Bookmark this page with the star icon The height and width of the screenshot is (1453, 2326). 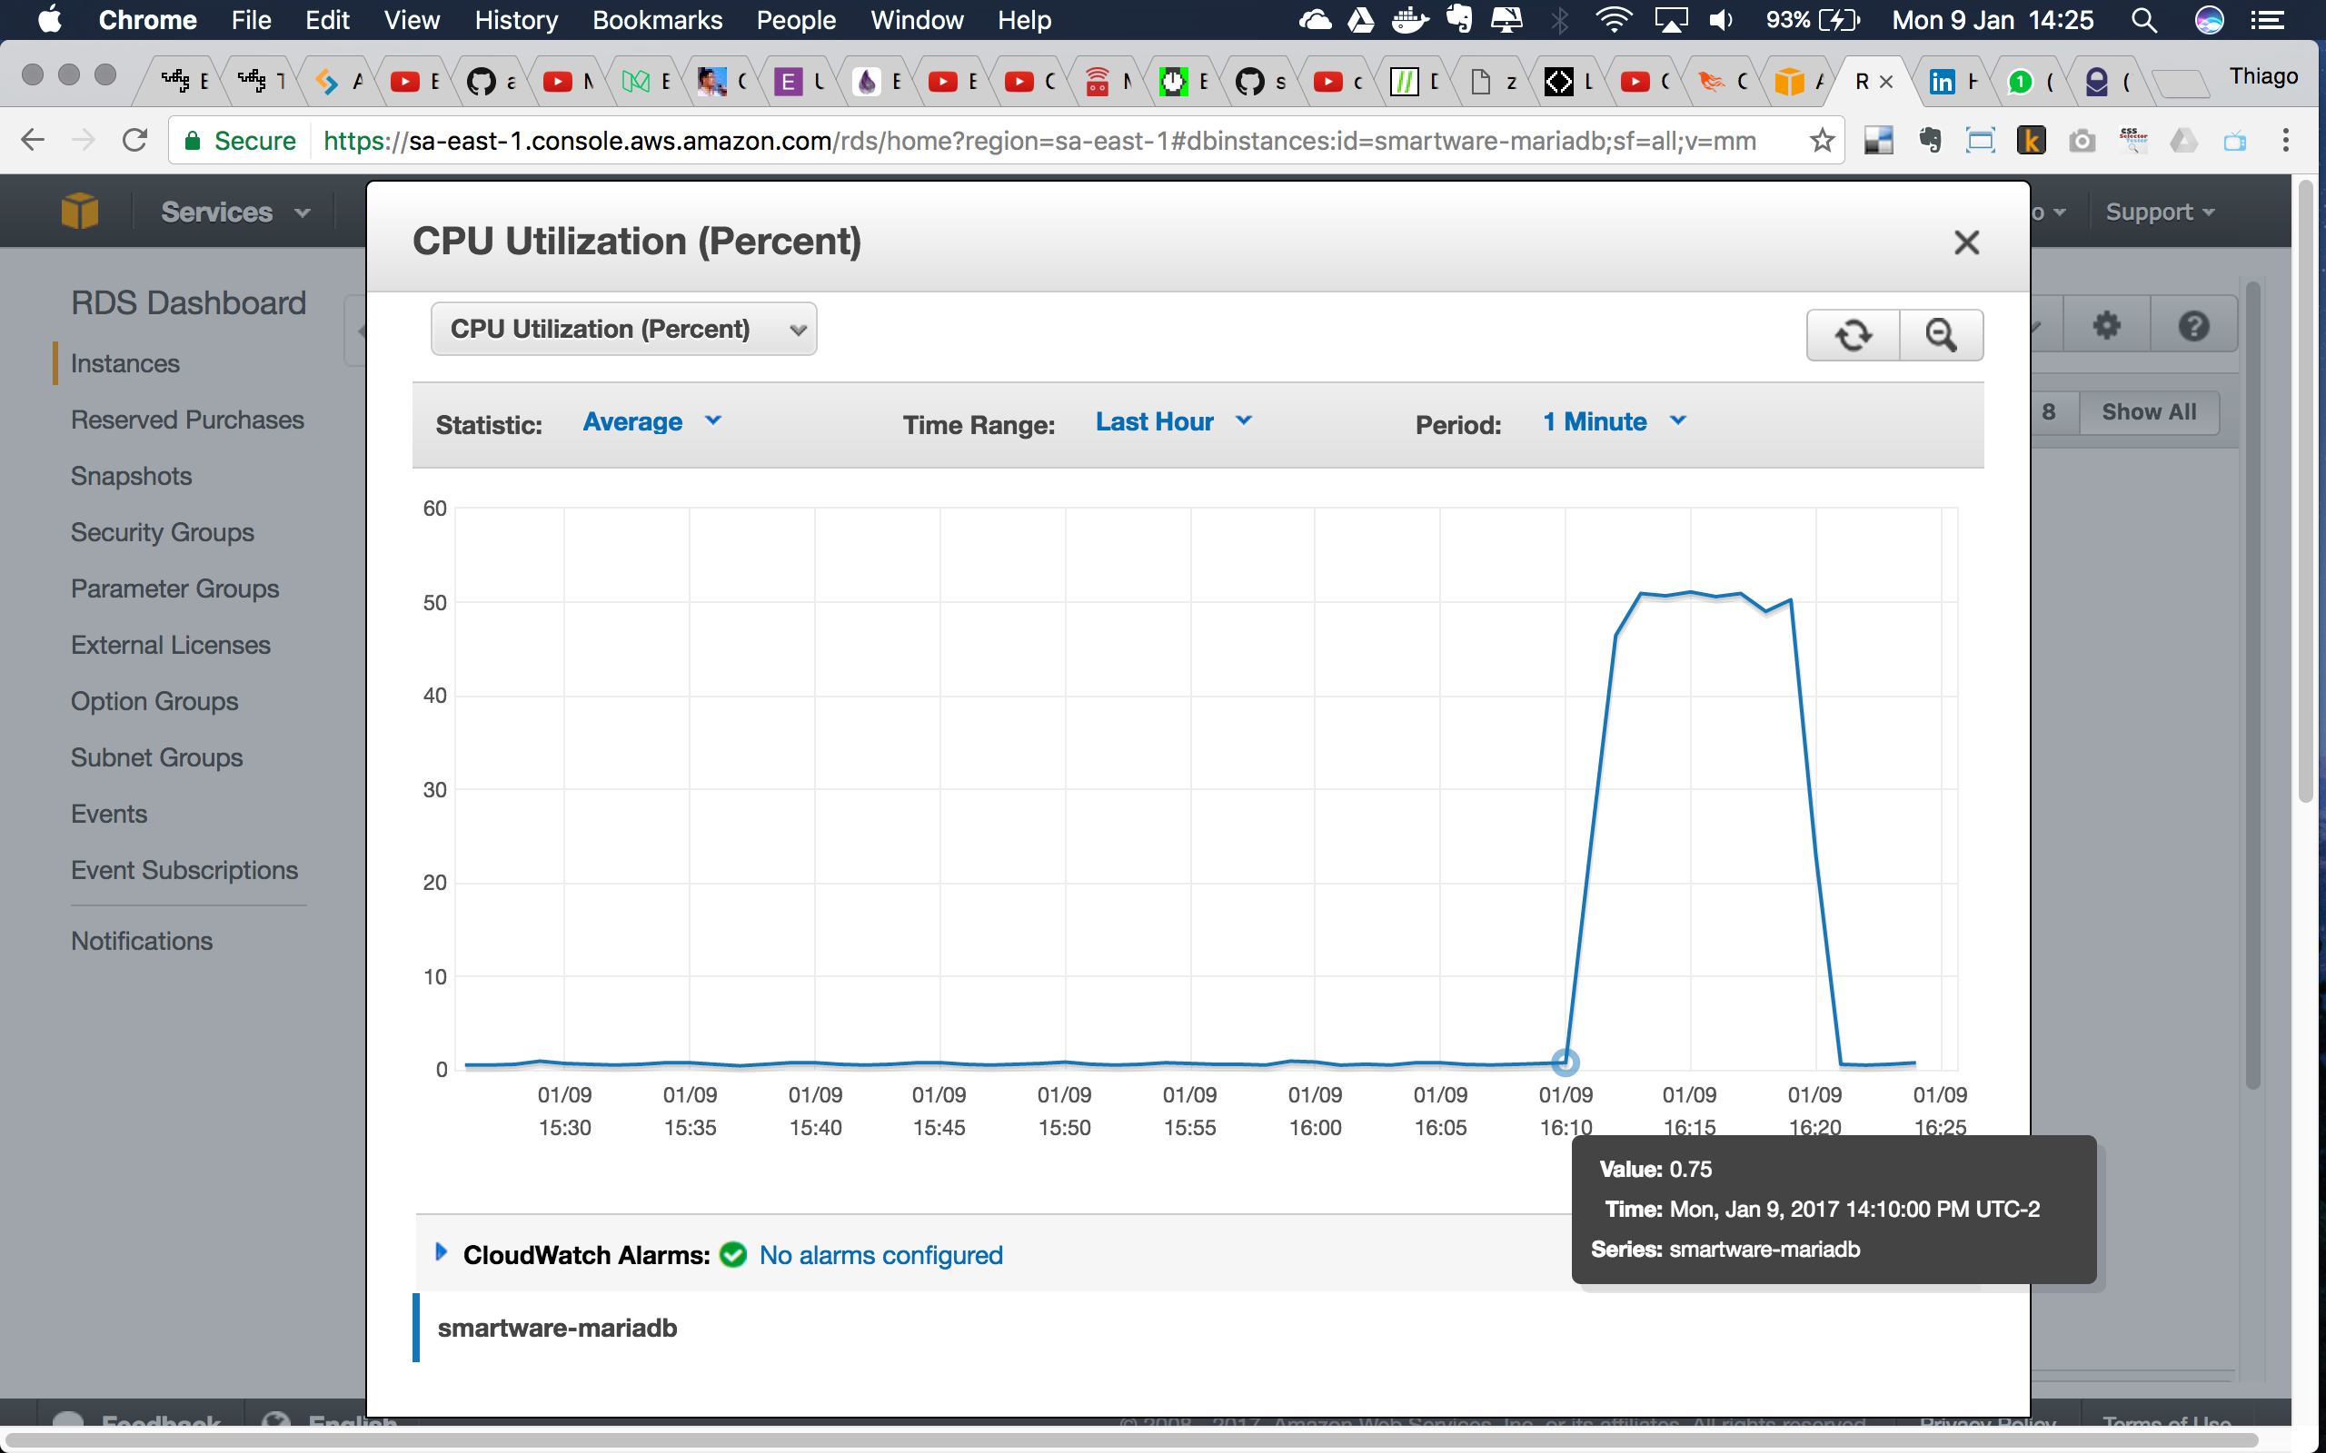point(1822,140)
